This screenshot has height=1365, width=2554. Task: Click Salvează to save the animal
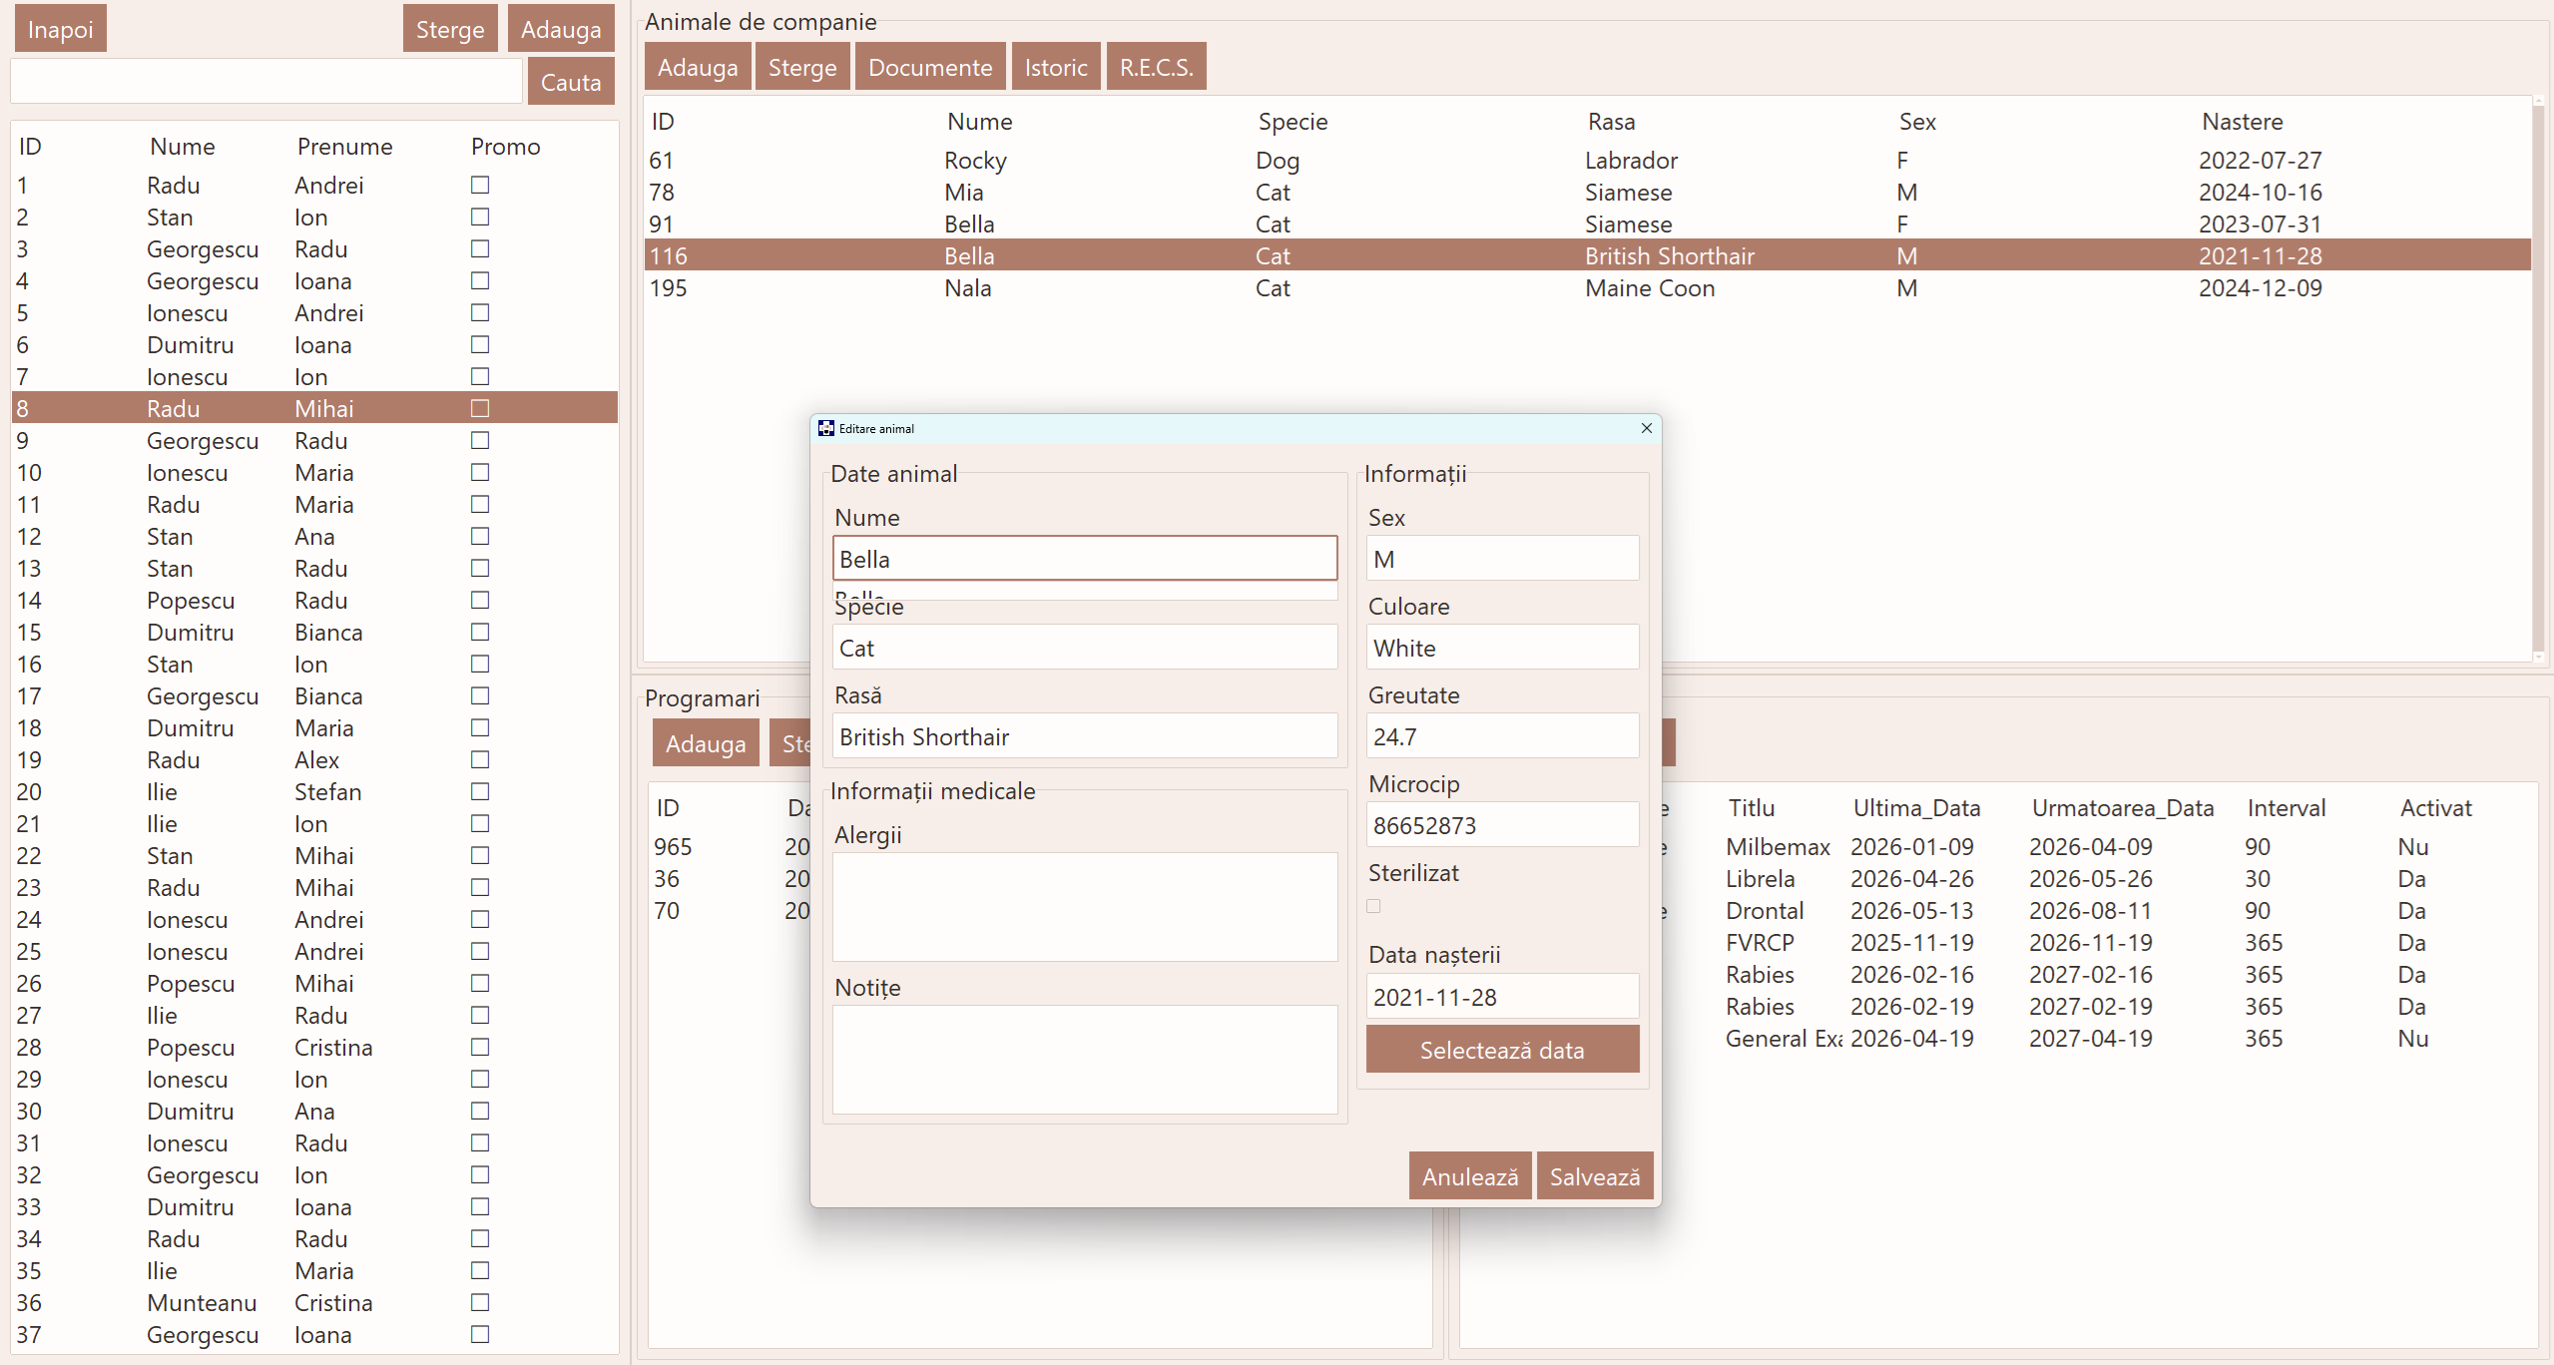pyautogui.click(x=1595, y=1176)
